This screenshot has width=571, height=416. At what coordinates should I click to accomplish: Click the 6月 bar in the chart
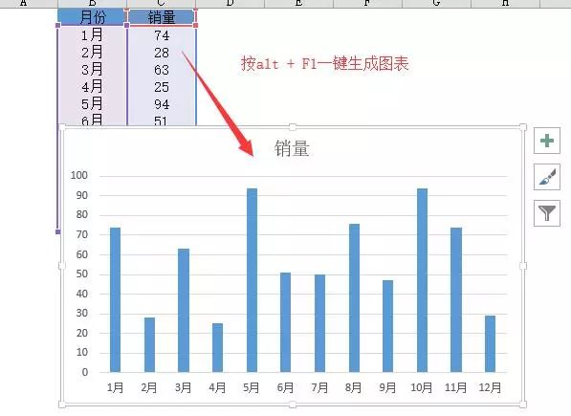click(285, 322)
